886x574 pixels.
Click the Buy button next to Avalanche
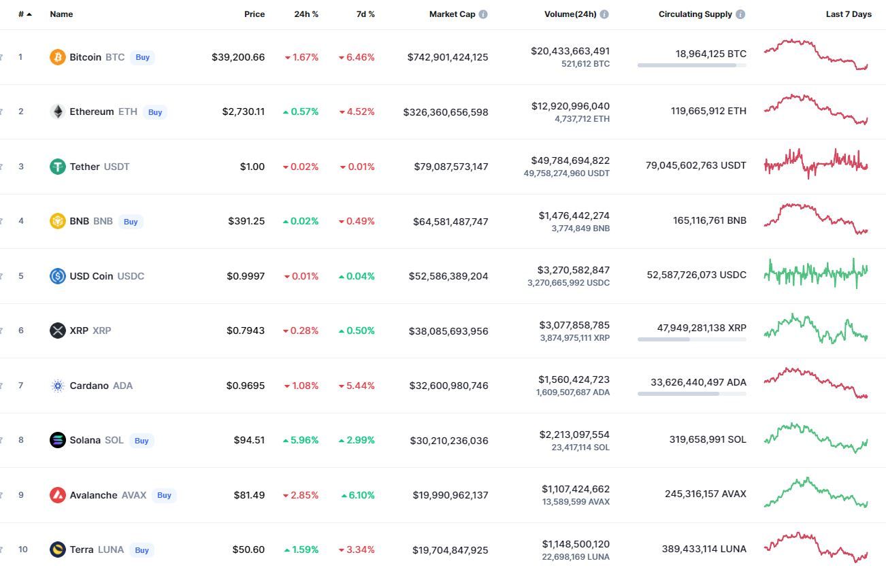click(164, 495)
